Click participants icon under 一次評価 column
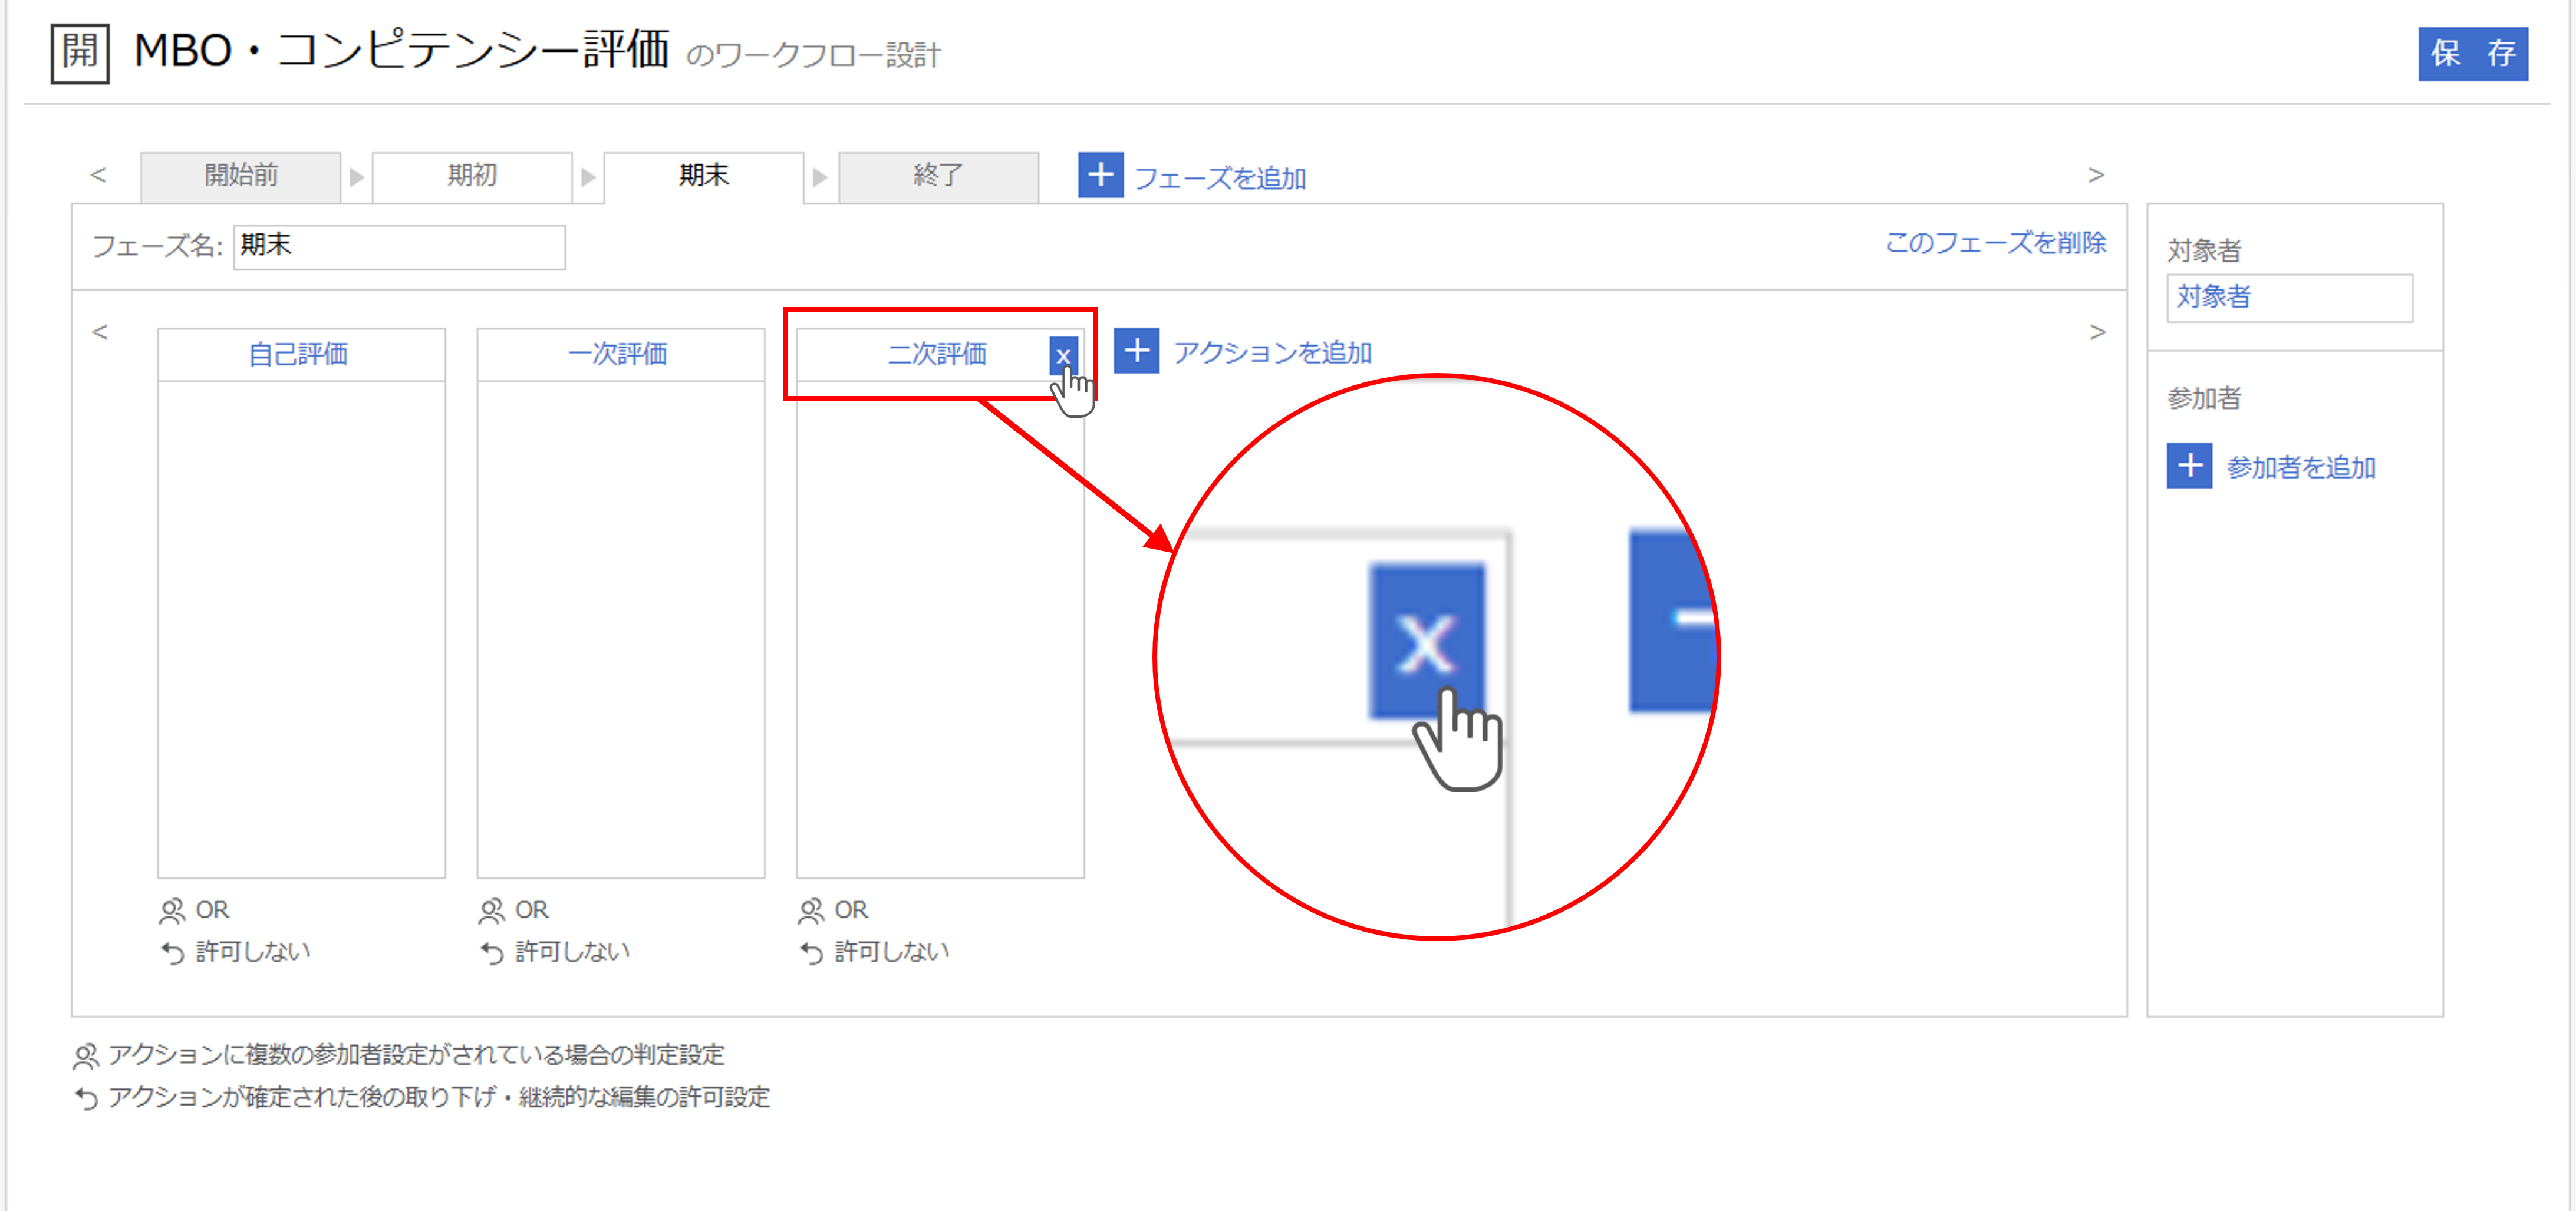The height and width of the screenshot is (1211, 2576). pos(491,911)
